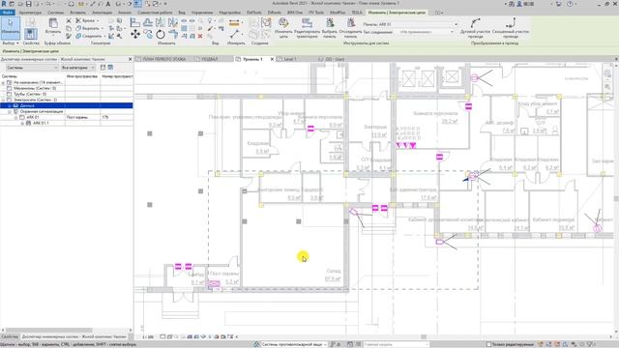Expand the Не назначено tree node
Screen dimensions: 619x348
[x=4, y=82]
